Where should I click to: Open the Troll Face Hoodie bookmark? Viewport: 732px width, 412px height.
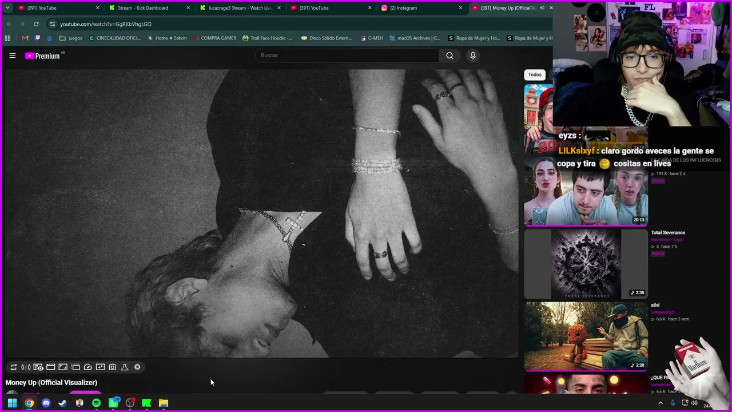267,38
